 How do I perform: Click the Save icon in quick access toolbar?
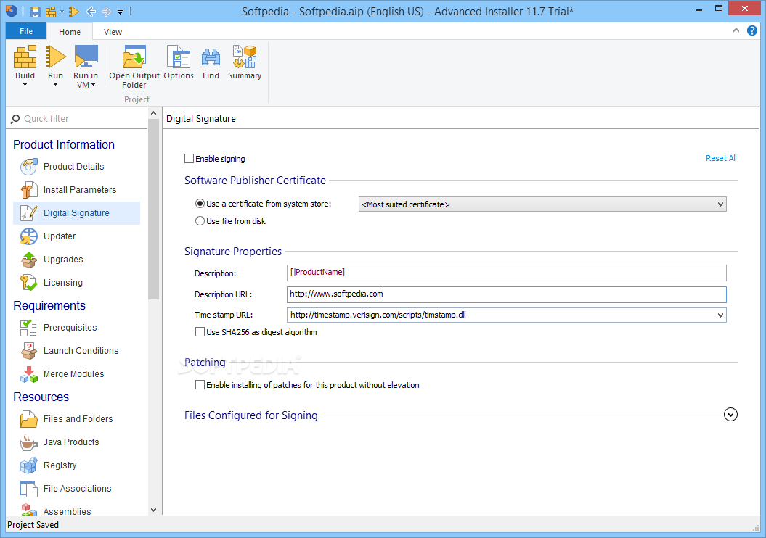[x=34, y=11]
